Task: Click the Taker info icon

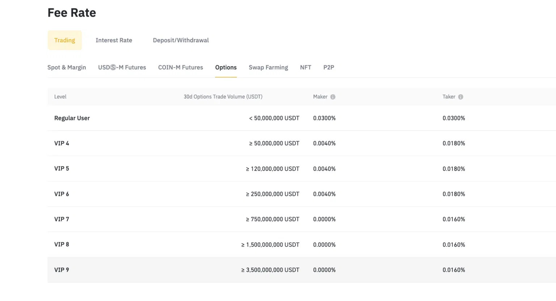Action: pyautogui.click(x=460, y=97)
